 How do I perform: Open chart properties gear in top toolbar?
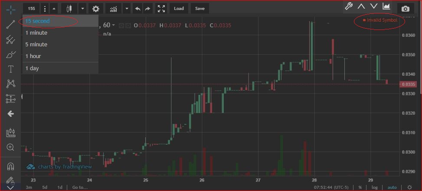coord(96,9)
